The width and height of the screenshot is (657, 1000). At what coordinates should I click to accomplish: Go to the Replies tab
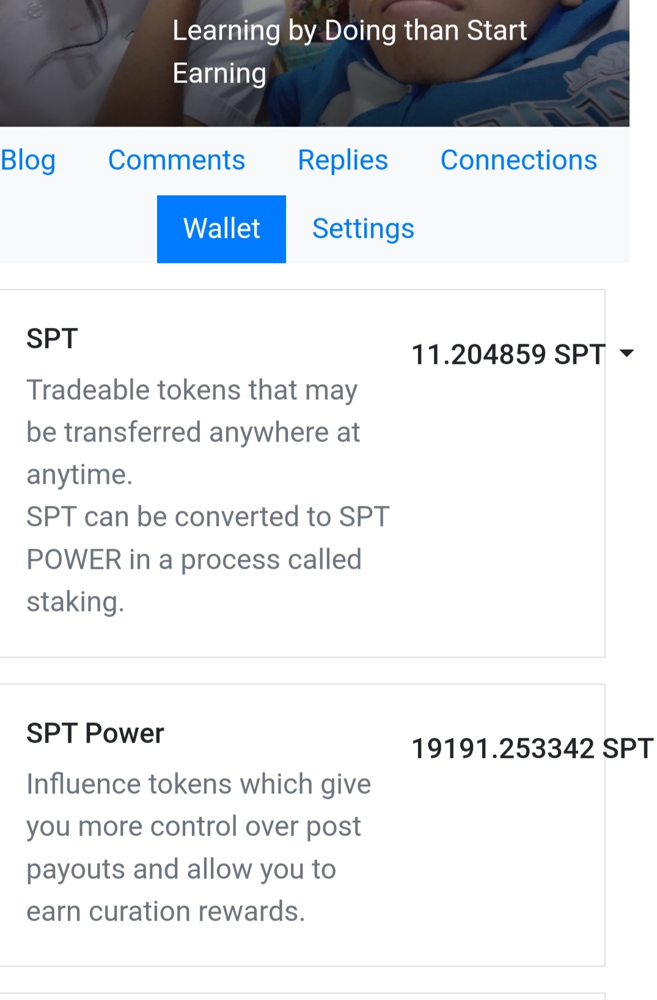(x=343, y=160)
